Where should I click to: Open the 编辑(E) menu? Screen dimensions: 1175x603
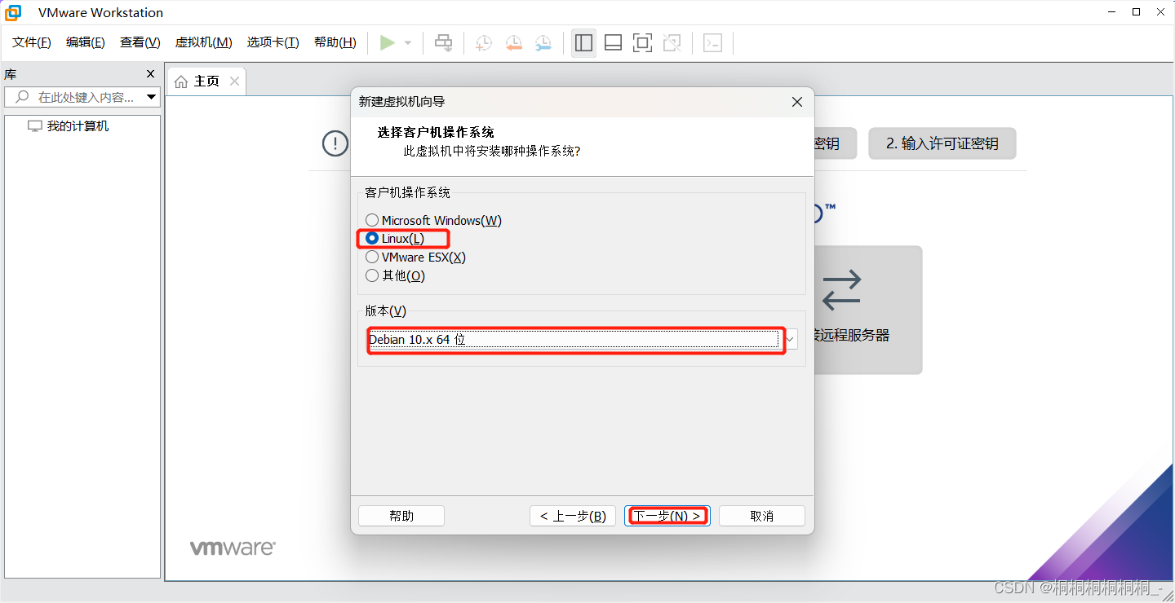86,42
